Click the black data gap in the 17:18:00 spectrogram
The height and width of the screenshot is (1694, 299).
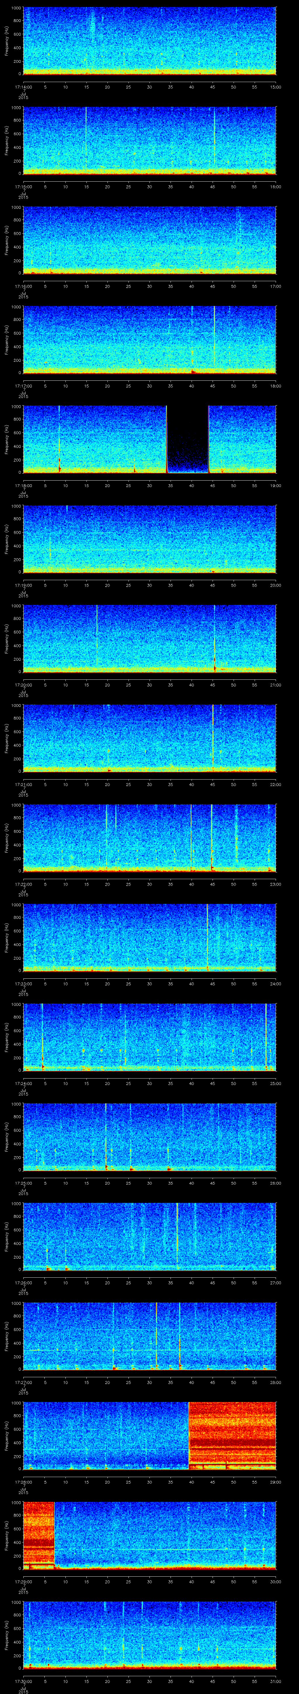coord(187,439)
